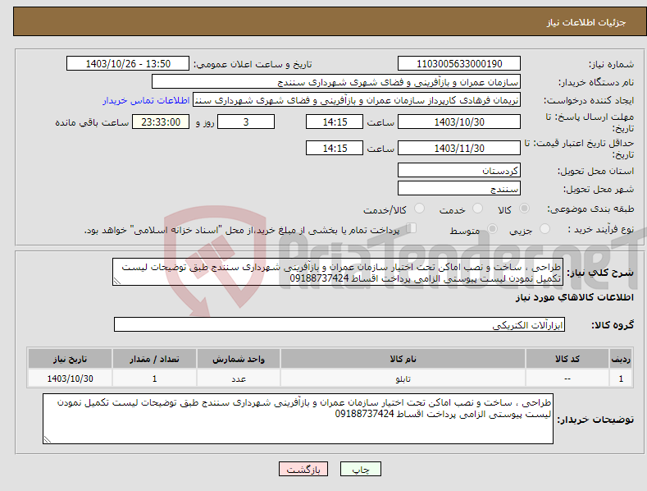Select the متوسط purchase type radio
Viewport: 647px width, 491px height.
click(492, 228)
